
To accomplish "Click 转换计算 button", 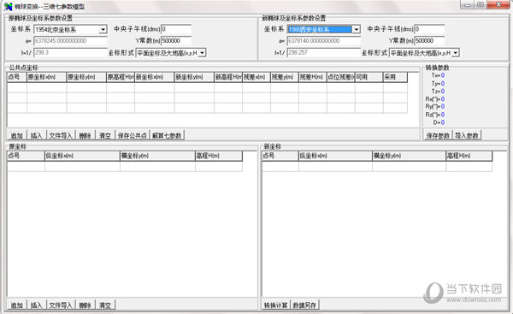I will tap(276, 305).
